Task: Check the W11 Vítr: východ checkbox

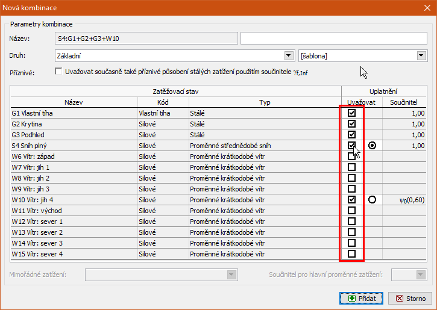Action: coord(351,210)
